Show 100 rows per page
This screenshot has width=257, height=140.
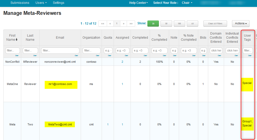179,24
